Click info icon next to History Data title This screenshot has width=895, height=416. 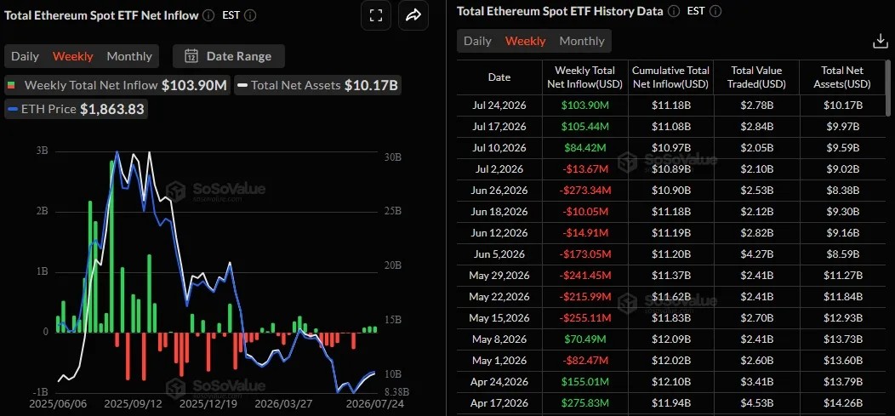pos(674,11)
